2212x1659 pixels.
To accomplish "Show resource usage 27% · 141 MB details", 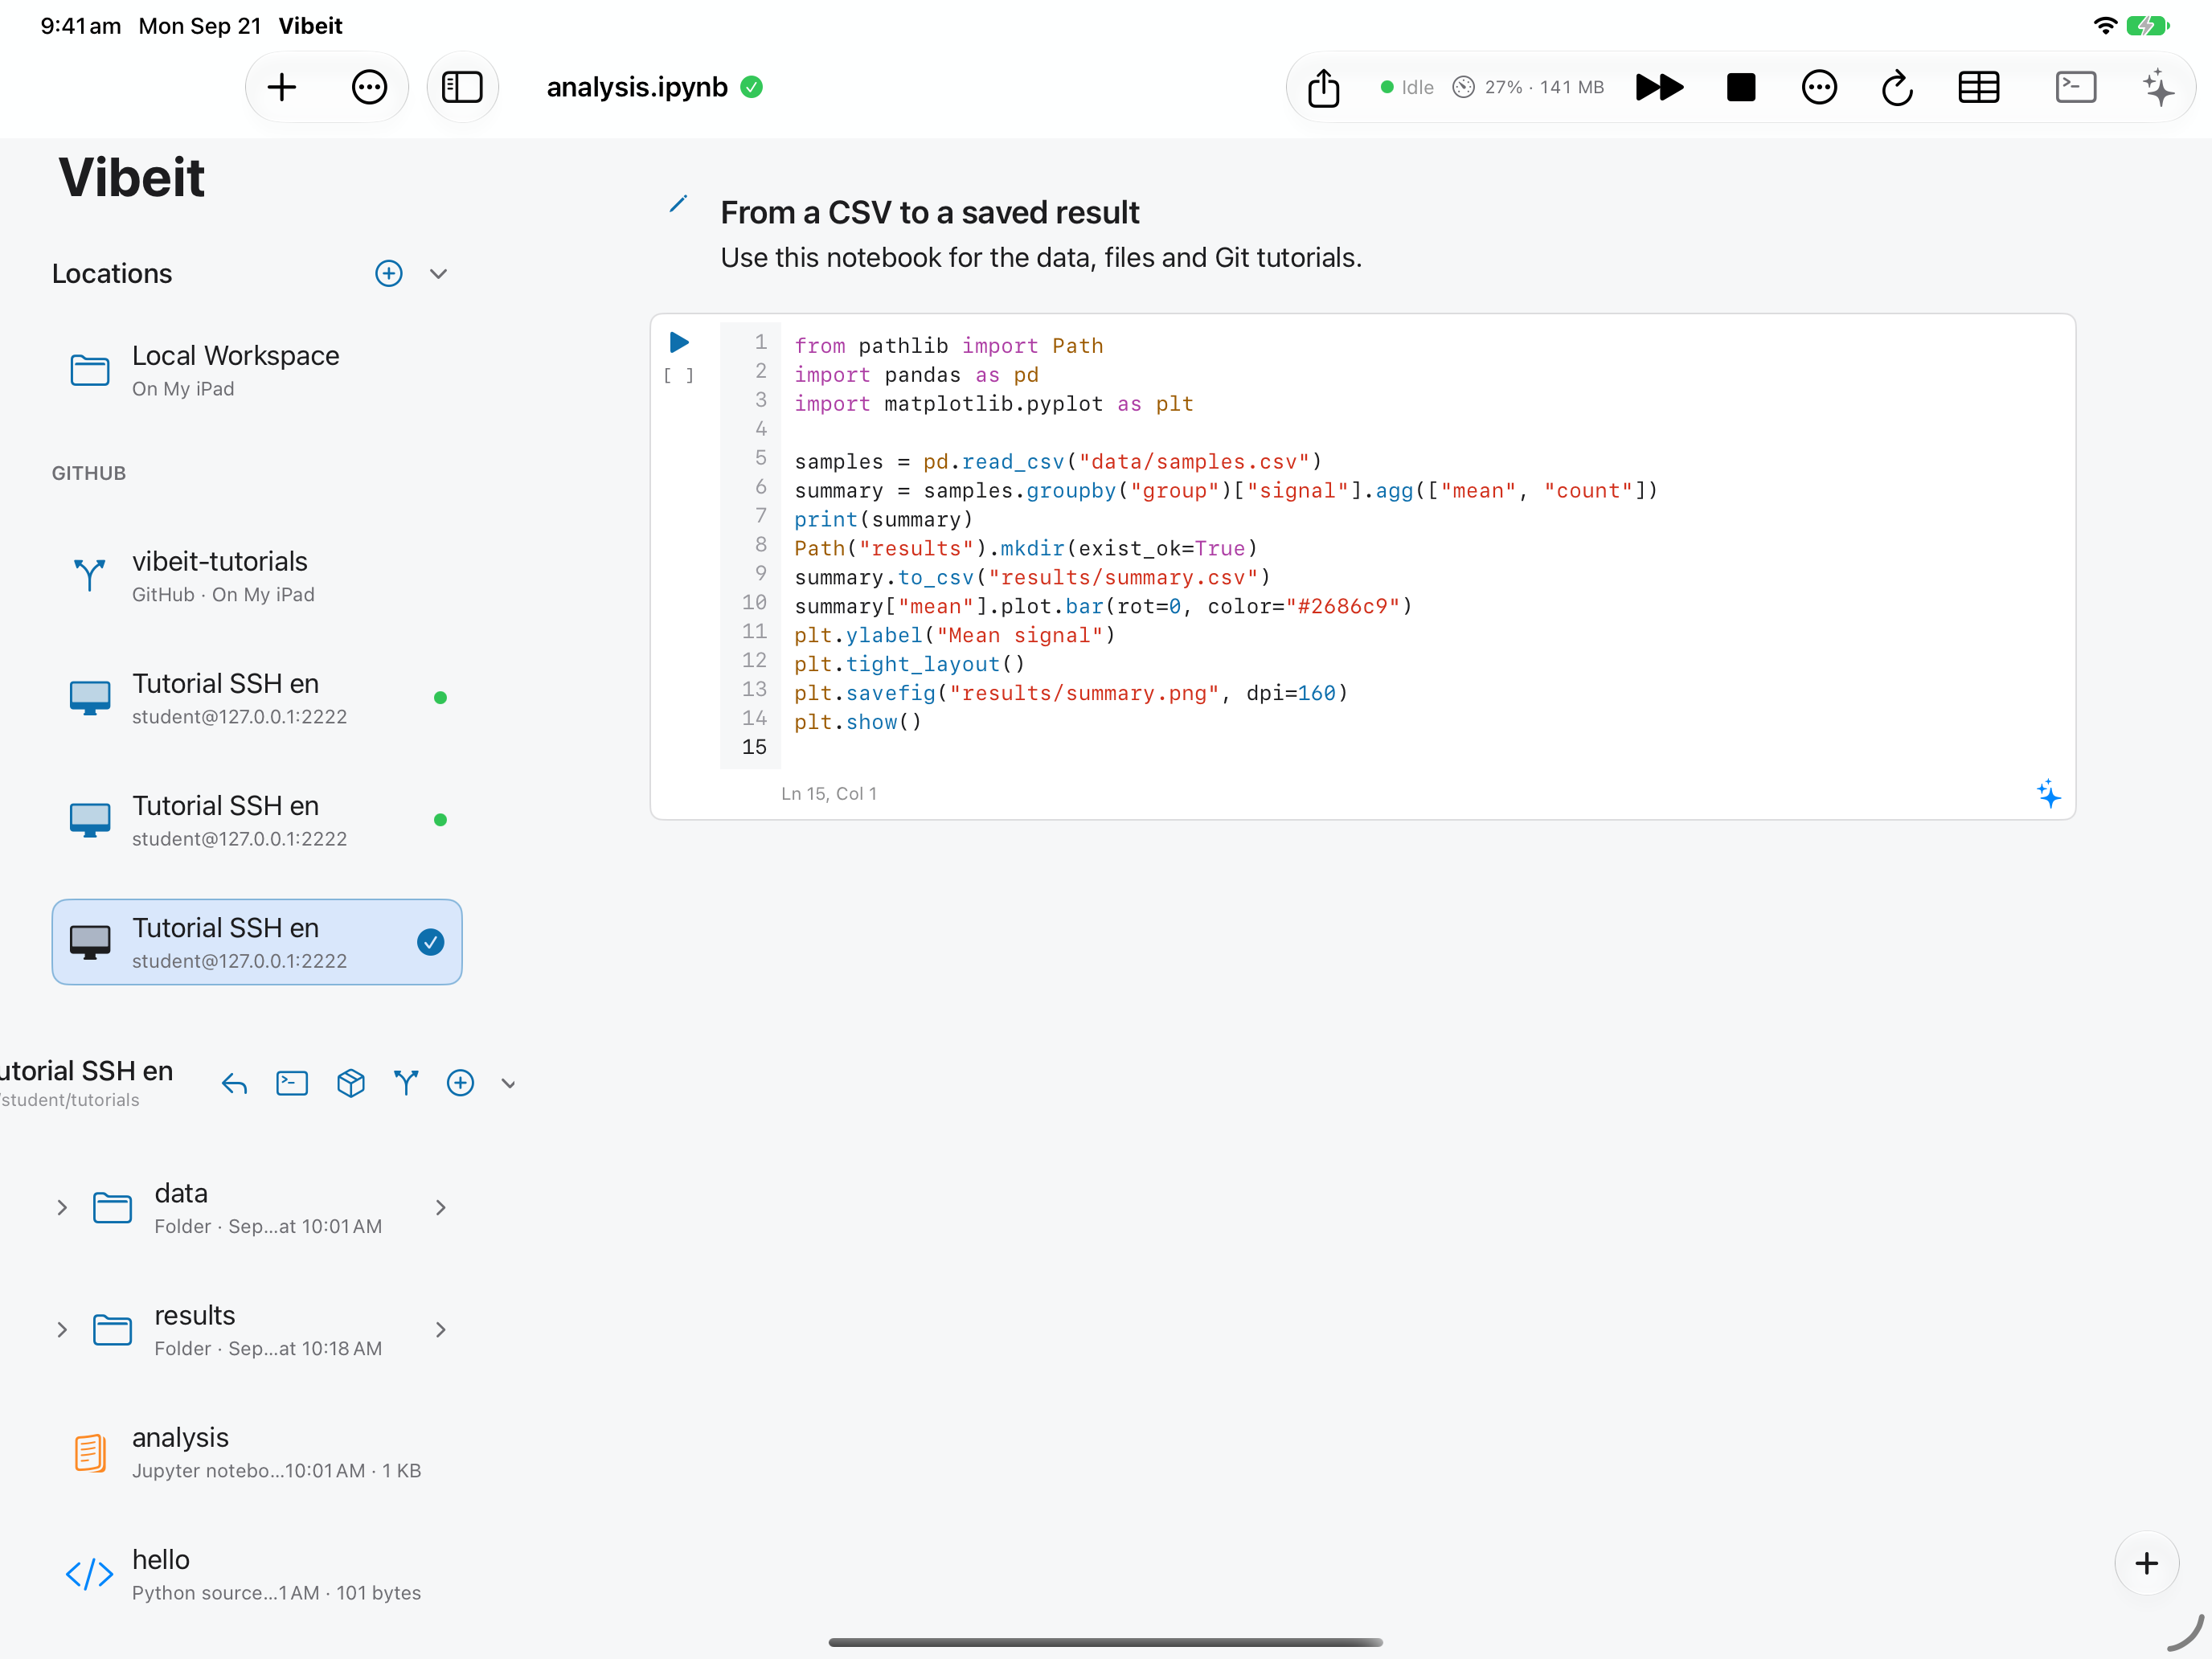I will click(x=1528, y=88).
